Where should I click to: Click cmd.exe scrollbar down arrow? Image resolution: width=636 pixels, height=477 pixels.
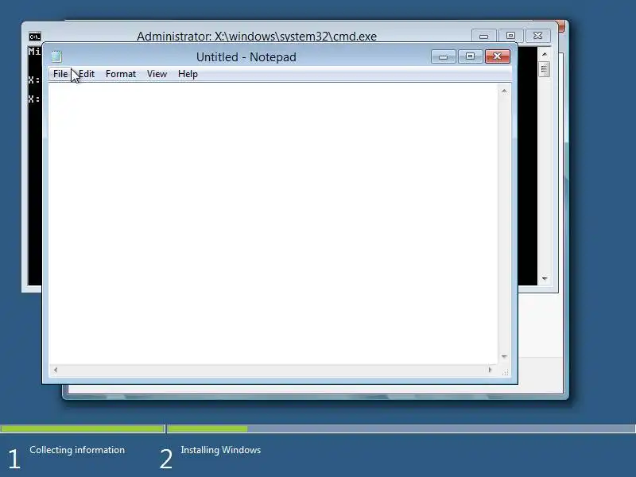tap(545, 279)
